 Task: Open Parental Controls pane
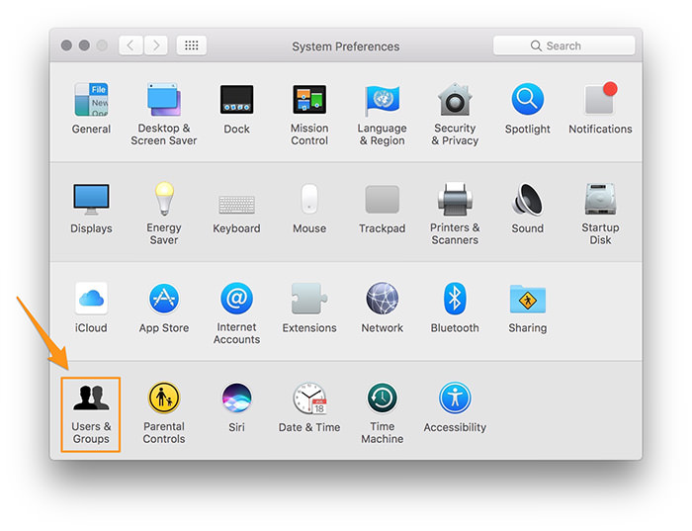tap(164, 398)
